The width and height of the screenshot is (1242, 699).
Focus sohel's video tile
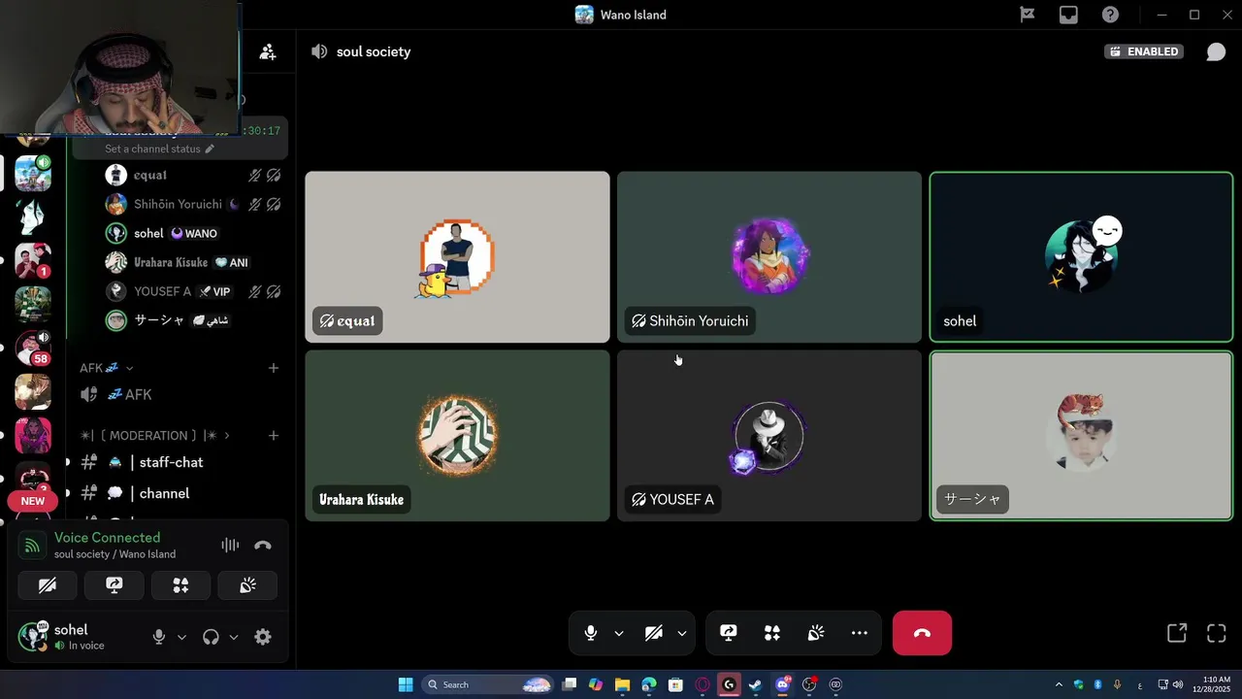click(x=1081, y=257)
